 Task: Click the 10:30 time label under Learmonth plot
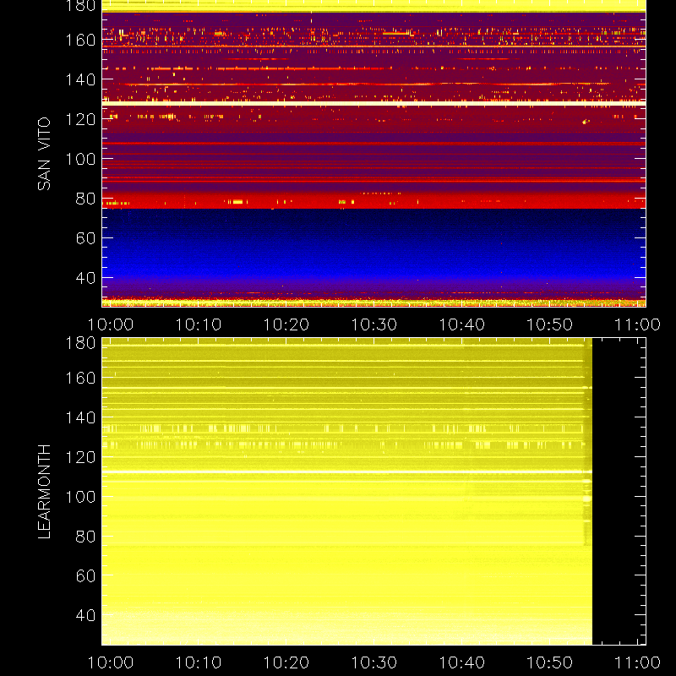pyautogui.click(x=373, y=662)
